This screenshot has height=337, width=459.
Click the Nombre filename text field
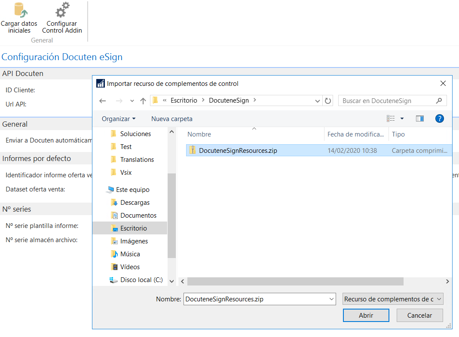tap(260, 299)
